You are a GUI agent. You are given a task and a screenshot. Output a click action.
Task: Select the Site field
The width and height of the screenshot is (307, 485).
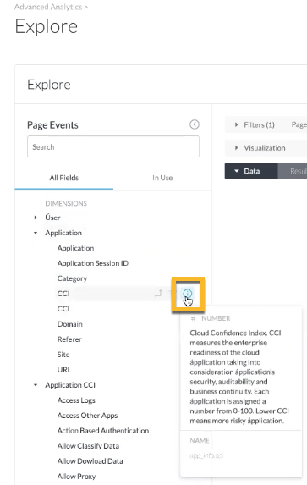click(x=63, y=355)
